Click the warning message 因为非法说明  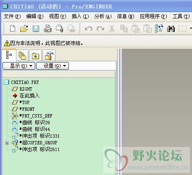coord(44,43)
